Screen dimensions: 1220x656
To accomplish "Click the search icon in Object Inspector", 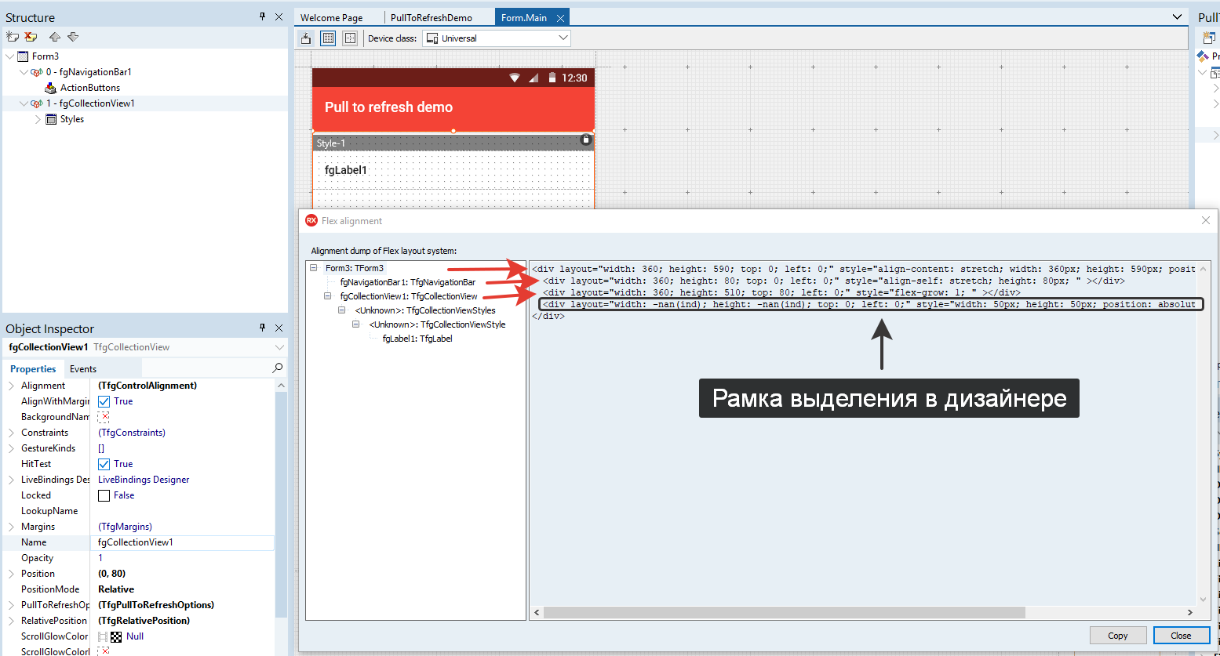I will tap(277, 368).
